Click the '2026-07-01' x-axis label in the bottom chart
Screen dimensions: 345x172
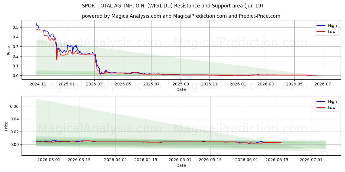pyautogui.click(x=311, y=160)
